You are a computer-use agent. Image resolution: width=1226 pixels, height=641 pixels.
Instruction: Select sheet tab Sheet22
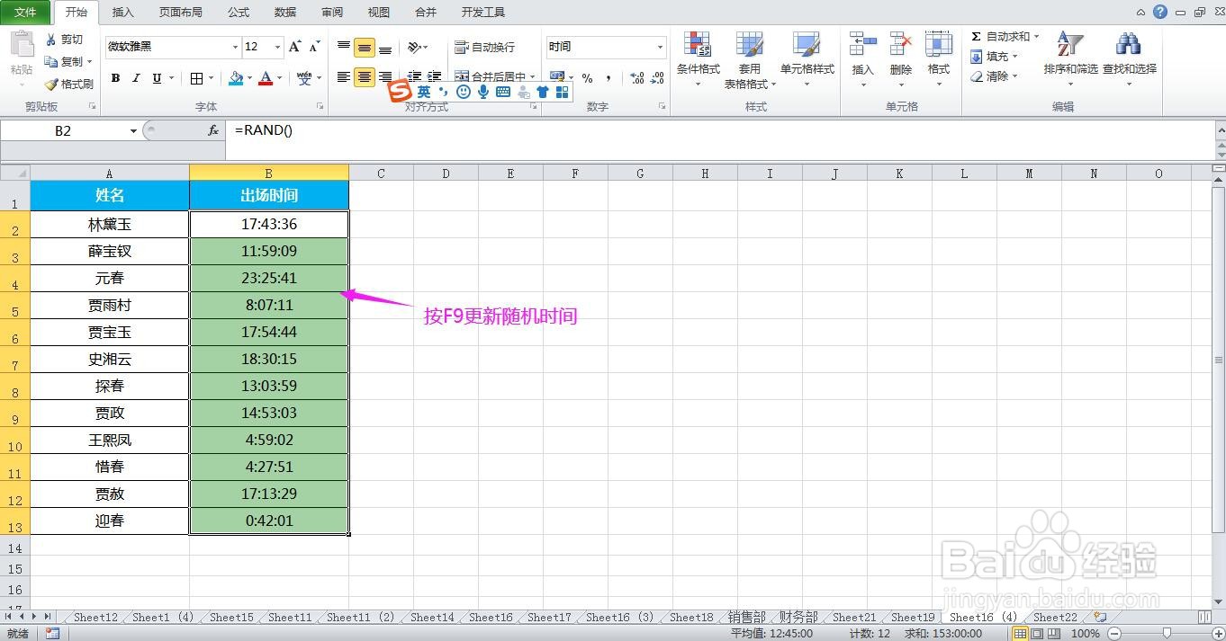[x=1055, y=617]
